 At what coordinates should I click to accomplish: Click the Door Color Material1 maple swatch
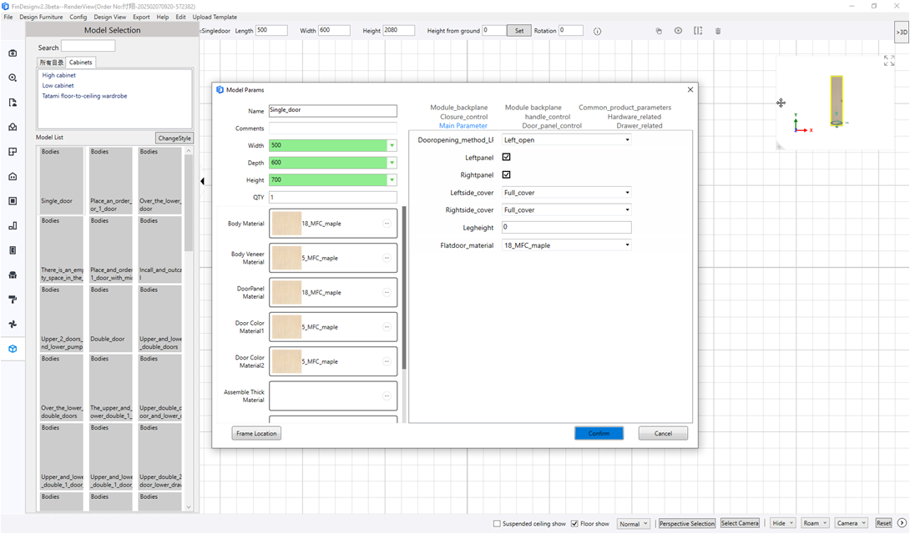[286, 327]
